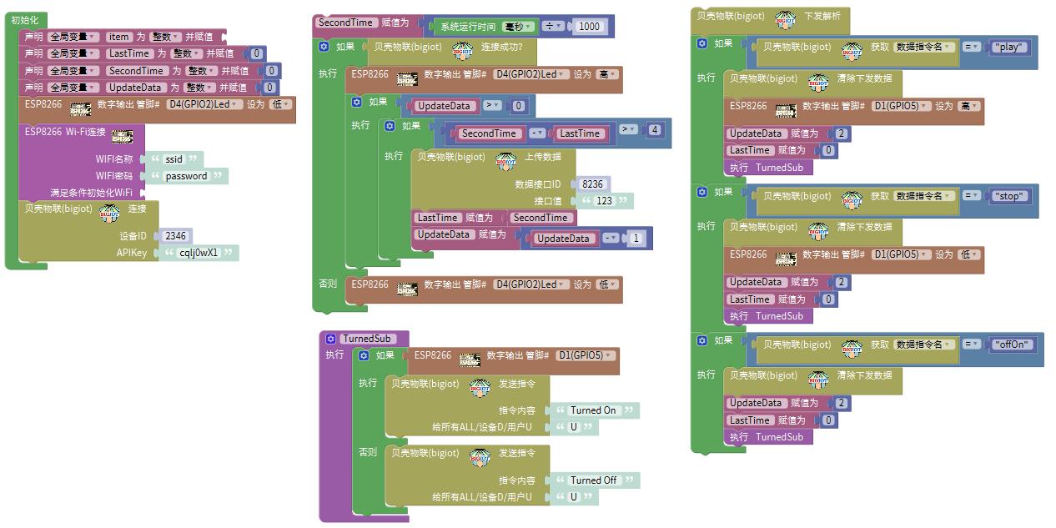
Task: Click ESP8266 chip icon on D1(GPIO5) 设为 低 block
Action: pyautogui.click(x=786, y=259)
